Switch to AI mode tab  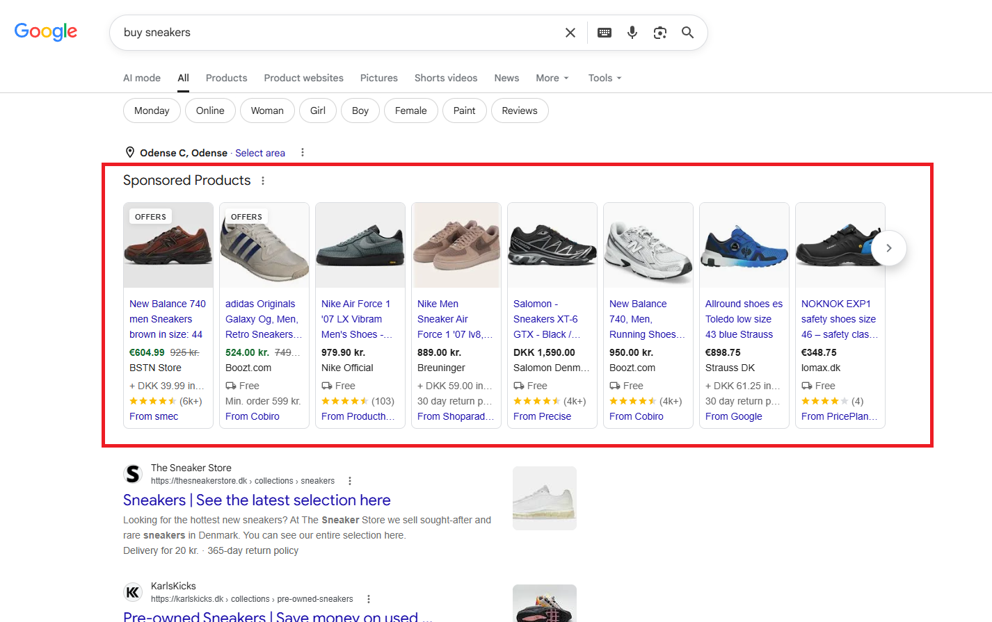coord(142,78)
